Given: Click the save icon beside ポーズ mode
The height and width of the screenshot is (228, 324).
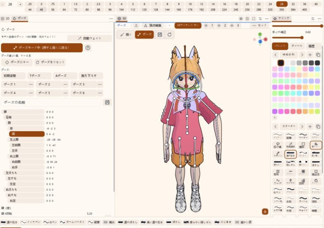Looking at the screenshot, I should (x=160, y=34).
